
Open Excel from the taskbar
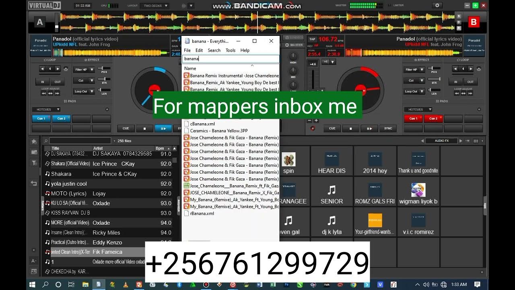pos(273,284)
